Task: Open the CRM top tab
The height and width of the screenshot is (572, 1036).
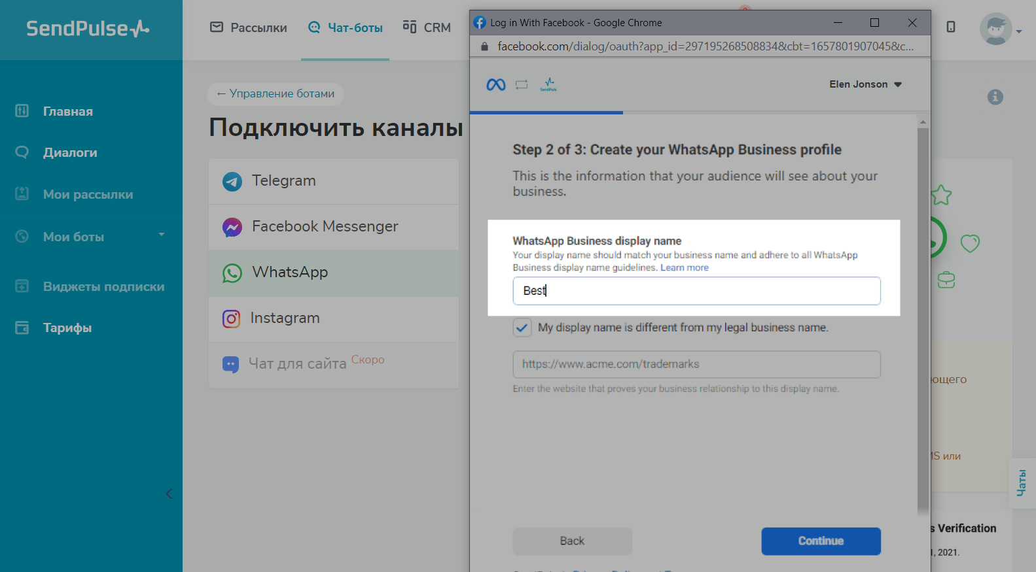Action: pos(427,27)
